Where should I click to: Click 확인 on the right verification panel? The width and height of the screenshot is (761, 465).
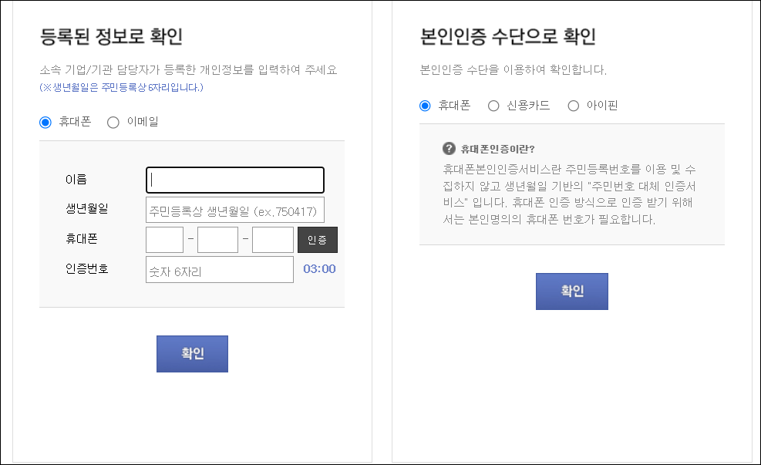click(x=571, y=291)
